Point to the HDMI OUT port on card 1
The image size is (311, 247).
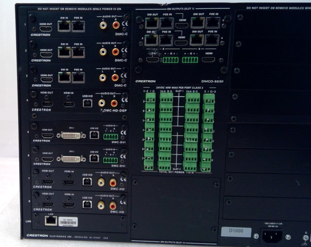[x=46, y=29]
